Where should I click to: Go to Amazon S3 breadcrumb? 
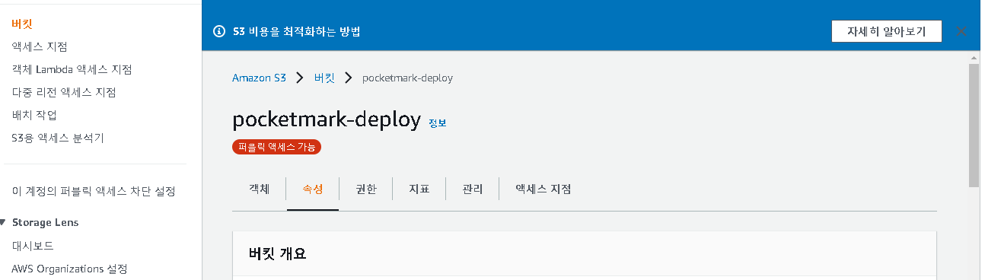click(259, 78)
